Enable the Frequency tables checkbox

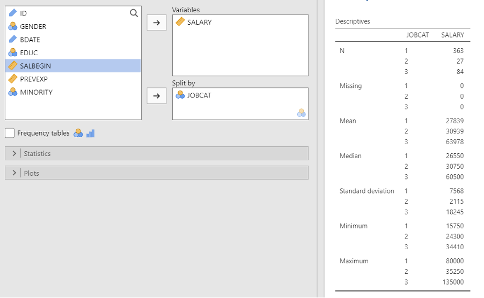pos(10,133)
